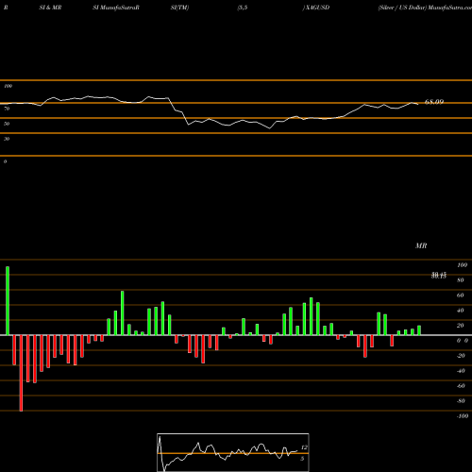Screen dimensions: 472x472
Task: Click the MR label above the histogram
Action: coord(421,245)
